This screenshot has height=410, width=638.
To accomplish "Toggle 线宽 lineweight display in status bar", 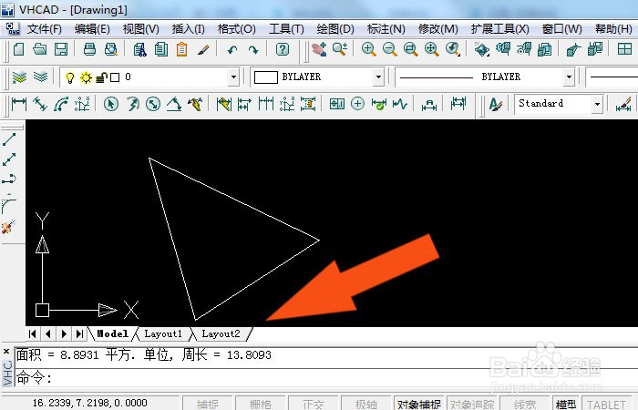I will pos(524,404).
